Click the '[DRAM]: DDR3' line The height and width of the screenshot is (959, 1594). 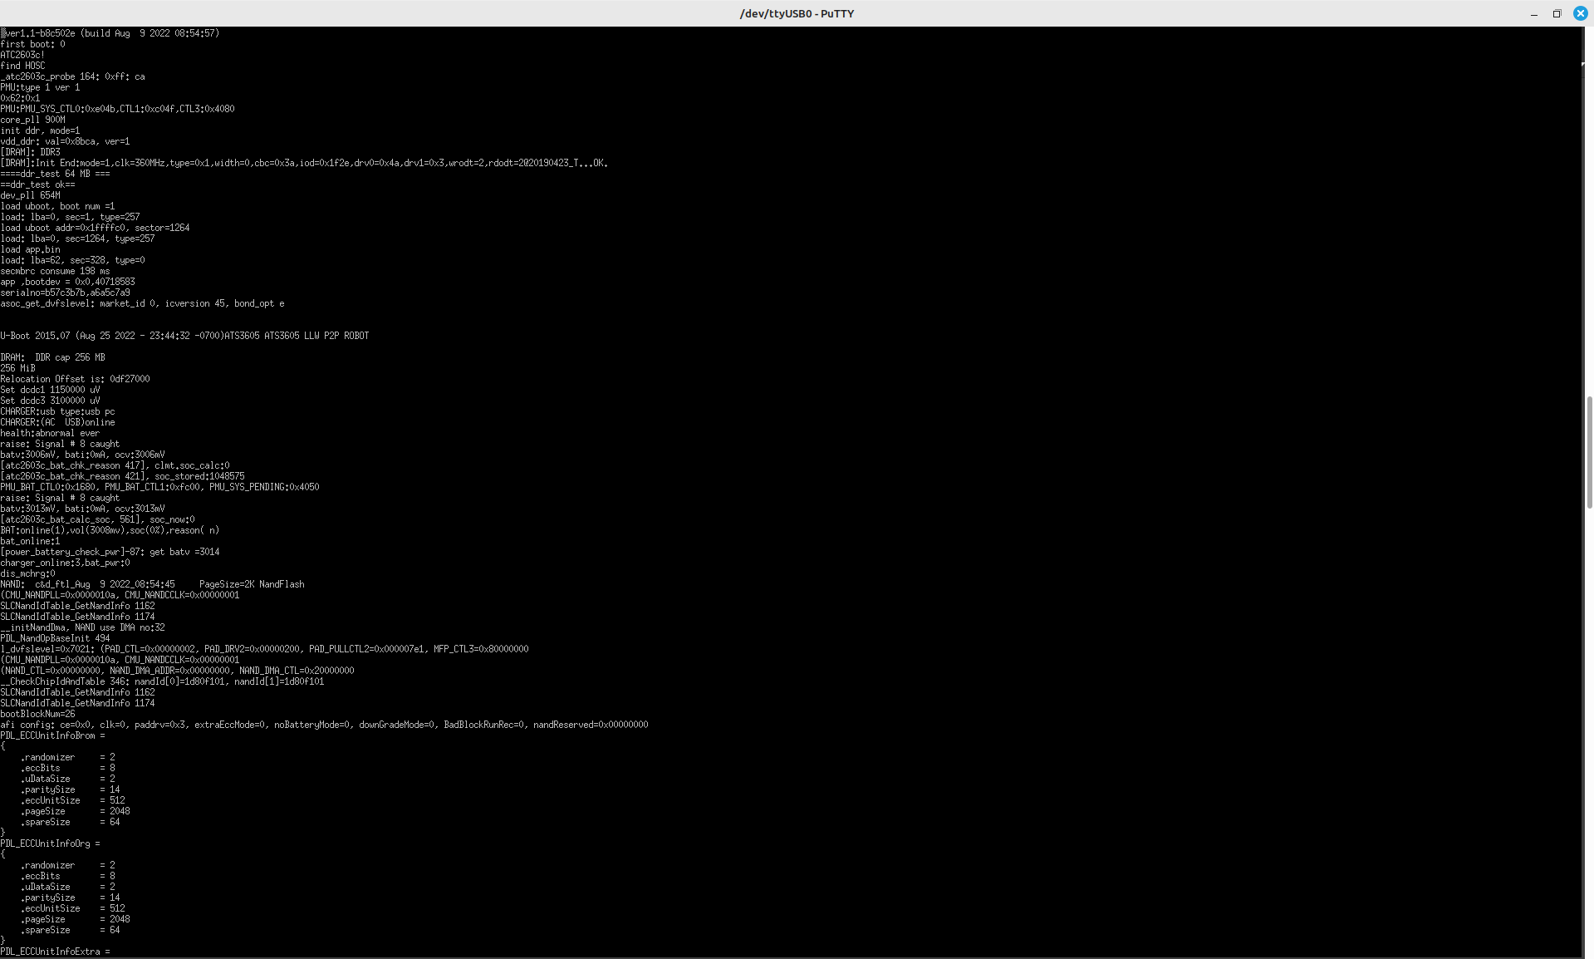(30, 152)
